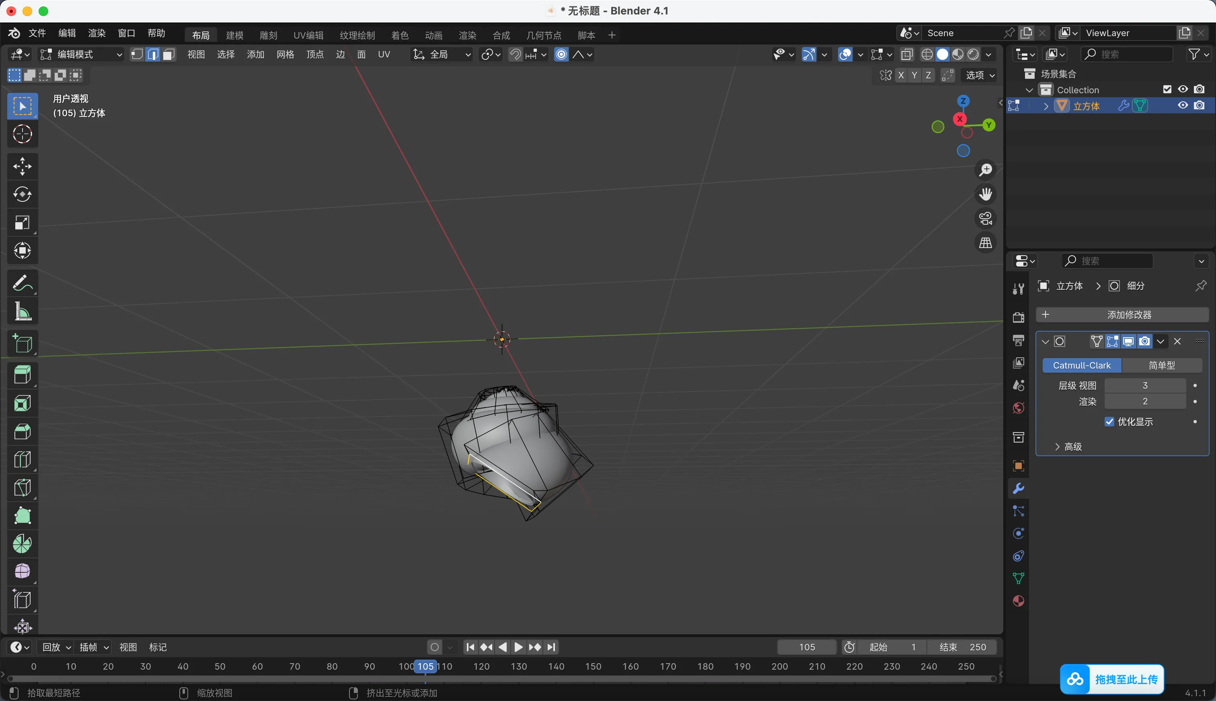Select the Rotate tool
Viewport: 1216px width, 701px height.
(22, 194)
